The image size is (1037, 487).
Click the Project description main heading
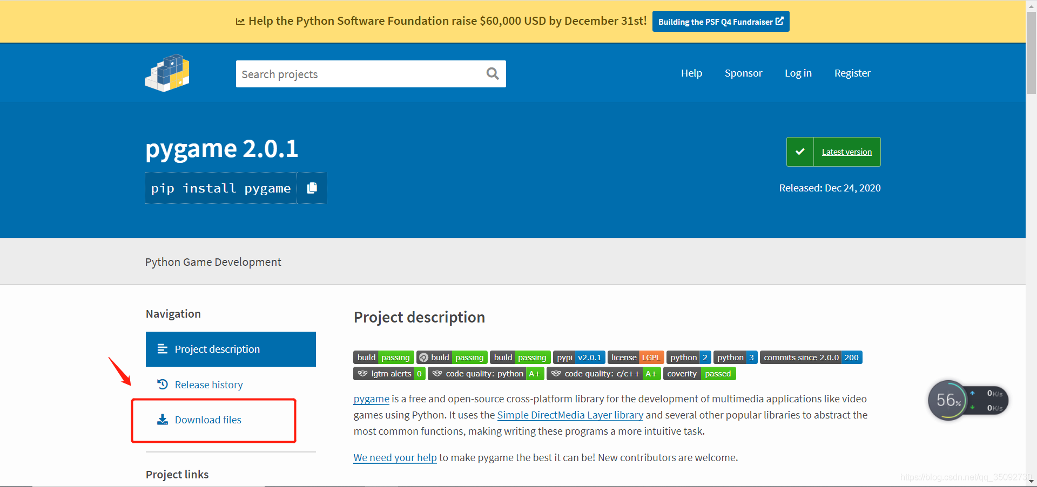(x=420, y=317)
